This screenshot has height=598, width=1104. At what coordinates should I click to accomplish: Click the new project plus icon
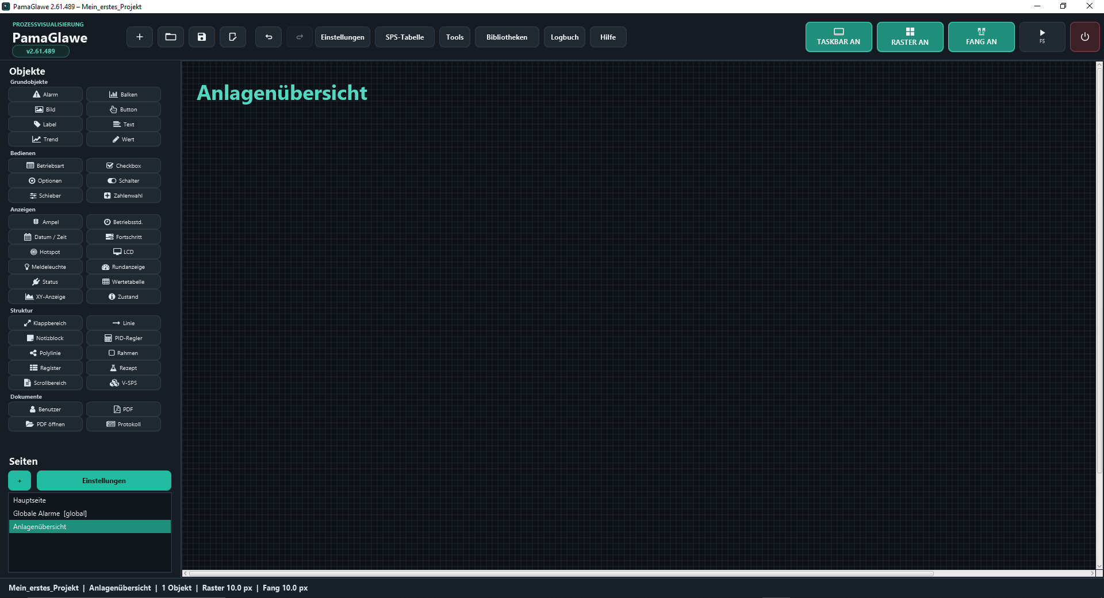click(x=140, y=37)
